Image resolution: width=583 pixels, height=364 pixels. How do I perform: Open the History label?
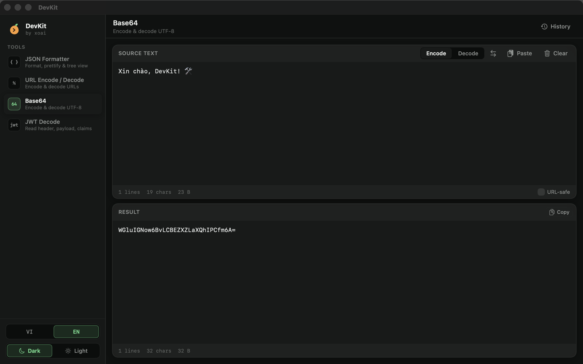(x=560, y=27)
